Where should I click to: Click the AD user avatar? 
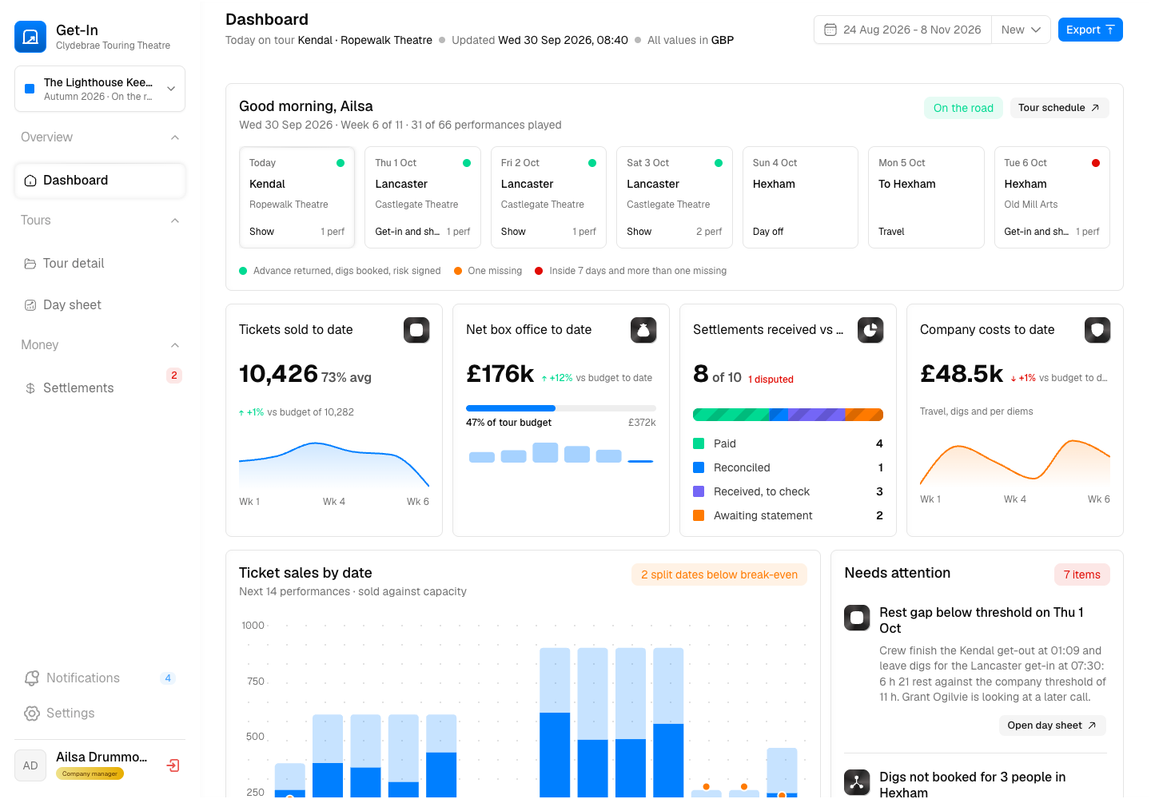tap(30, 765)
